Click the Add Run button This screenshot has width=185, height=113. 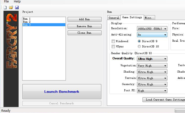pyautogui.click(x=84, y=19)
